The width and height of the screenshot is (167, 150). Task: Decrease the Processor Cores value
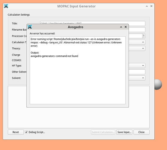pyautogui.click(x=144, y=37)
